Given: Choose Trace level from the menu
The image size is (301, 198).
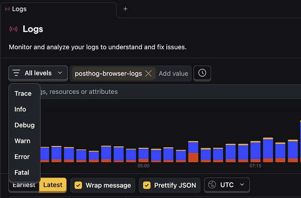Looking at the screenshot, I should pos(24,93).
